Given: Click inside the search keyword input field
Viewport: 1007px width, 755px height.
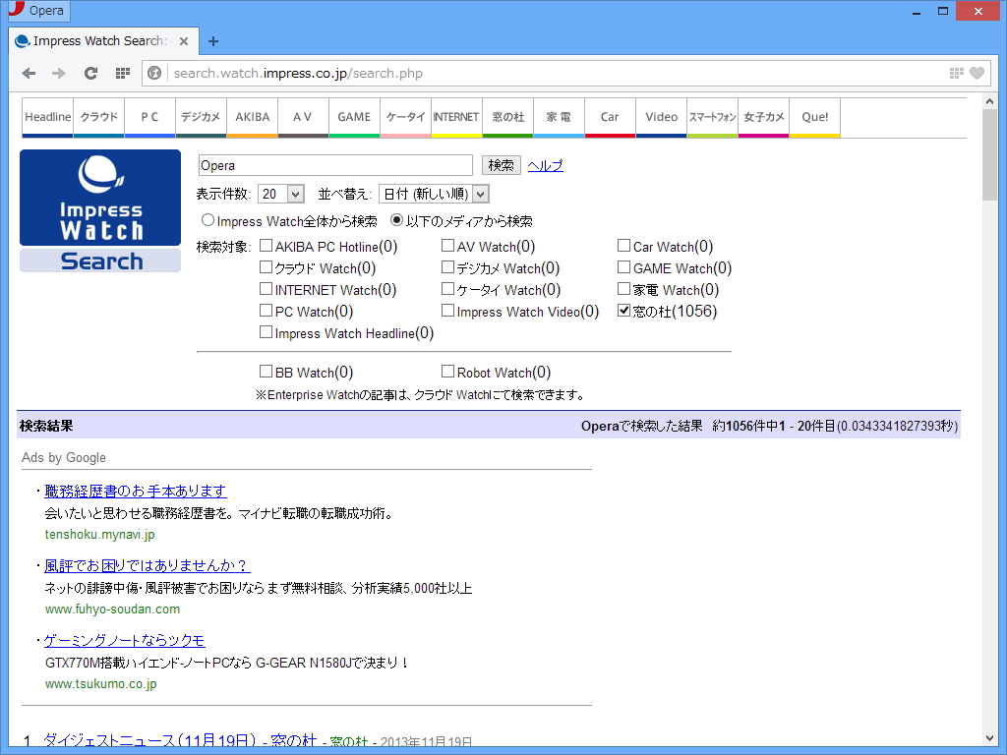Looking at the screenshot, I should point(334,164).
